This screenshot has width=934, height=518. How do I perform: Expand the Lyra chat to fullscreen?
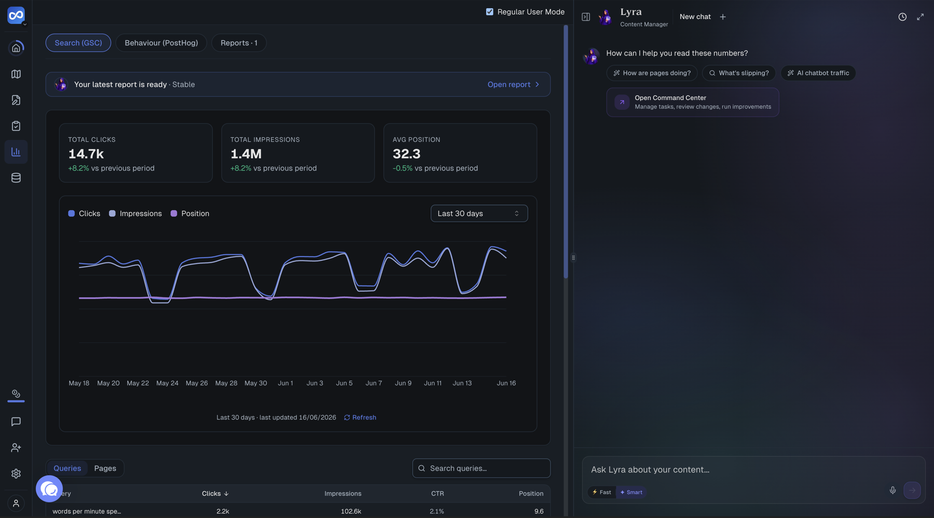[x=920, y=17]
